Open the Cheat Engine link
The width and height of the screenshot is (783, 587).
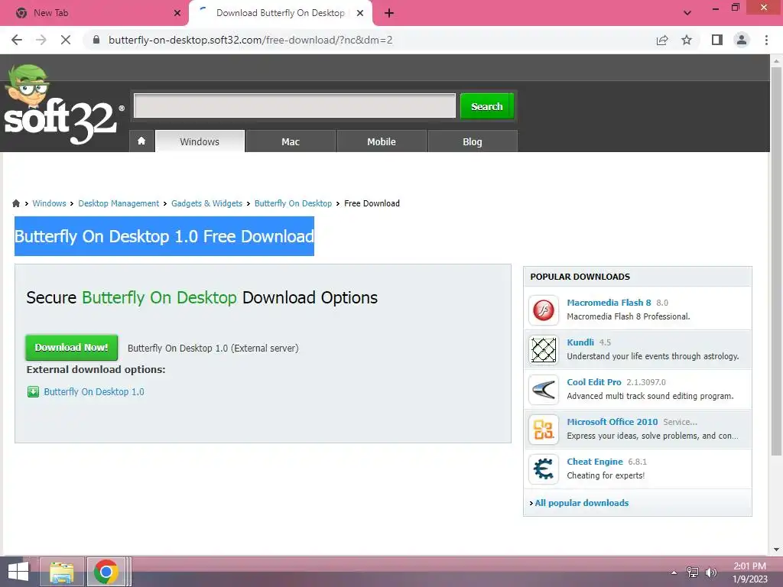point(595,462)
